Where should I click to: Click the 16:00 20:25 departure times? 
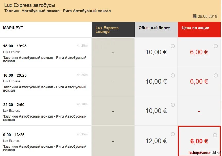coord(15,75)
